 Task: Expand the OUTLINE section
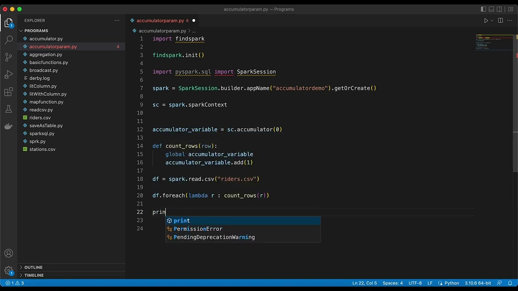pyautogui.click(x=71, y=267)
